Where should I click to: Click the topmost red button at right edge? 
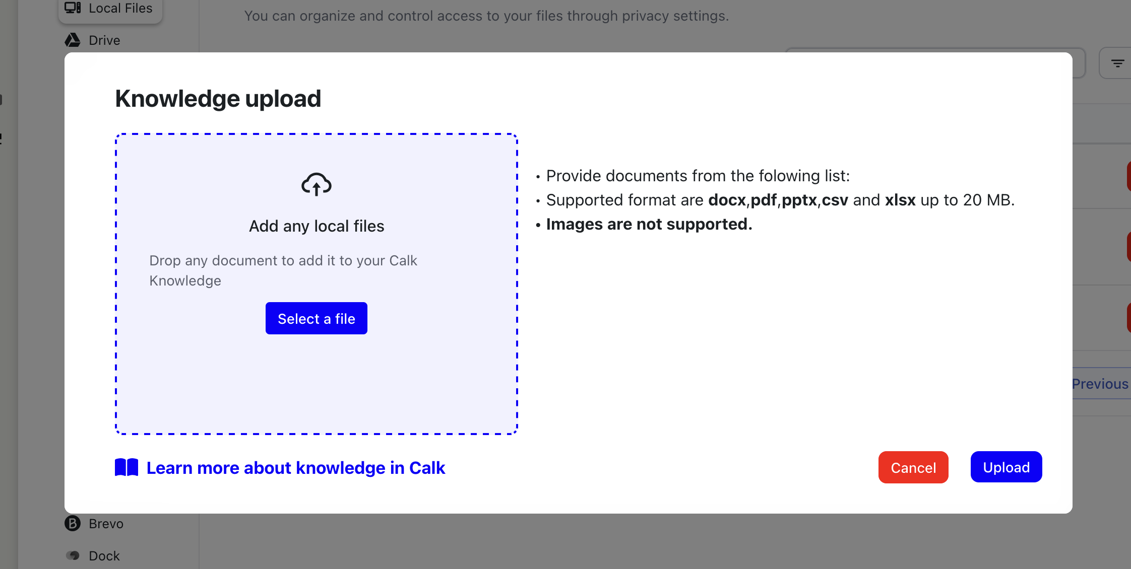pos(1128,176)
